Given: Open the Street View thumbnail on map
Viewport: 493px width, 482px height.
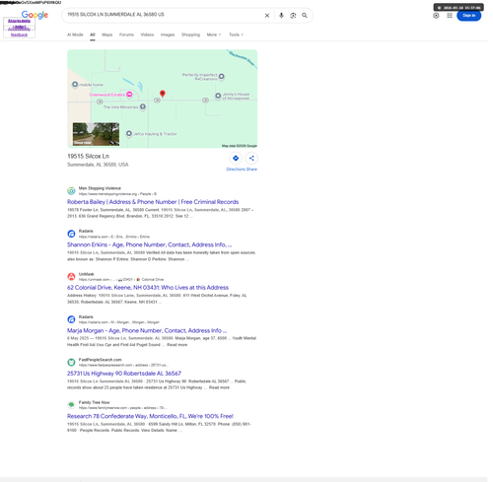Looking at the screenshot, I should pyautogui.click(x=96, y=134).
